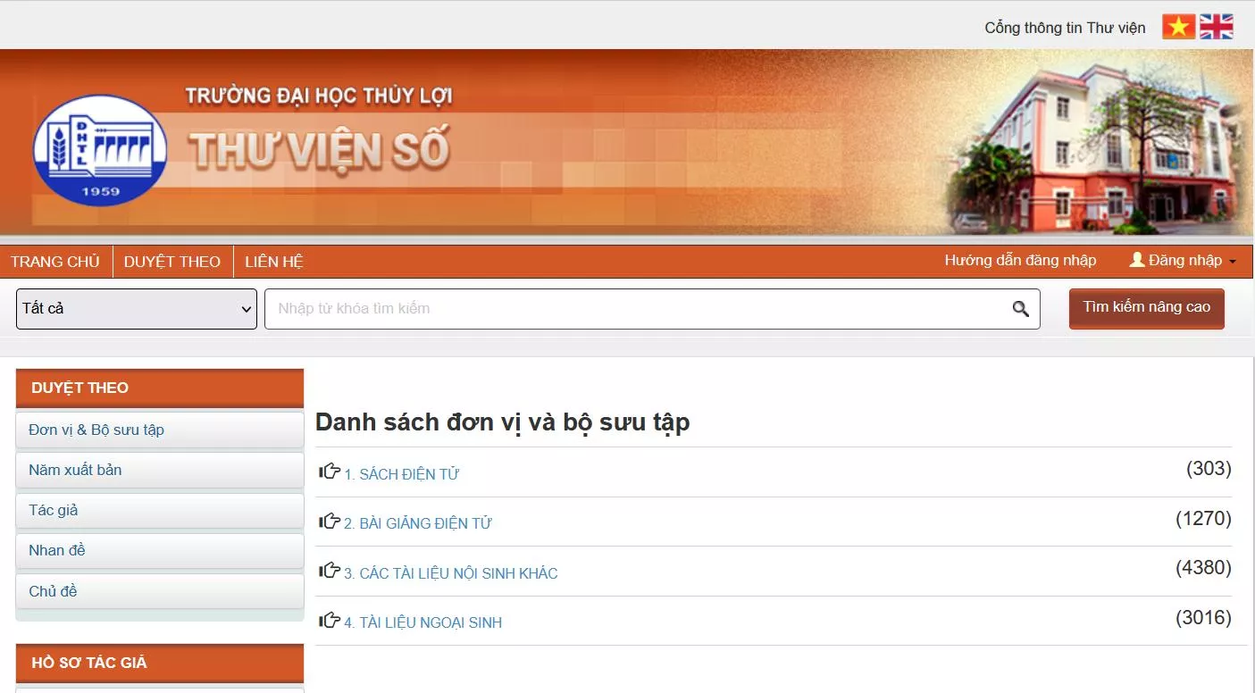The height and width of the screenshot is (693, 1255).
Task: Click the pointing-hand icon beside BÀI GIẢNG ĐIỆN TỬ
Action: (x=330, y=521)
